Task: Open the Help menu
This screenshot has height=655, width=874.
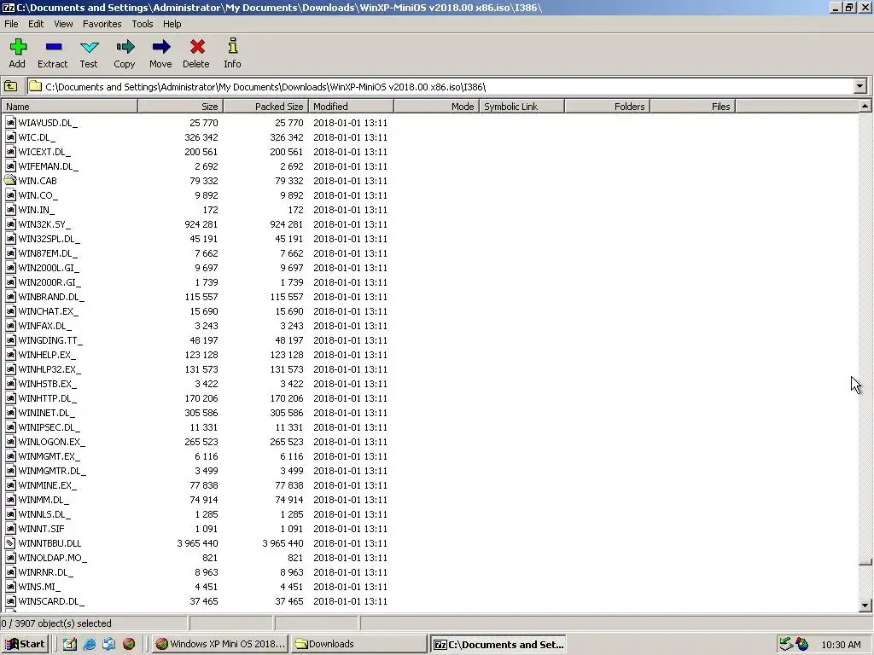Action: pos(172,24)
